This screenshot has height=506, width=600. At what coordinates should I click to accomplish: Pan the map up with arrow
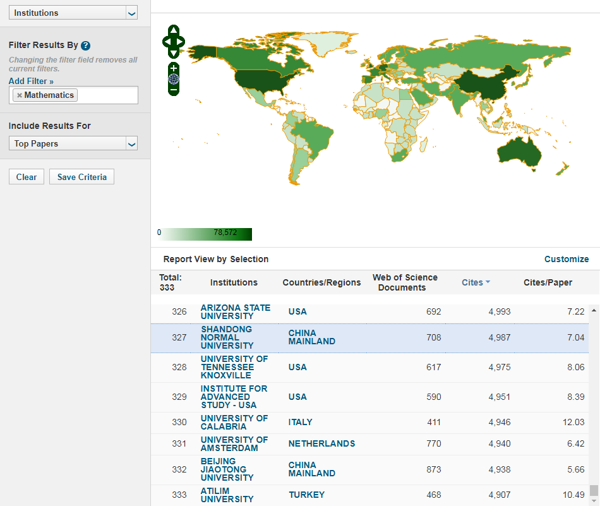coord(174,30)
